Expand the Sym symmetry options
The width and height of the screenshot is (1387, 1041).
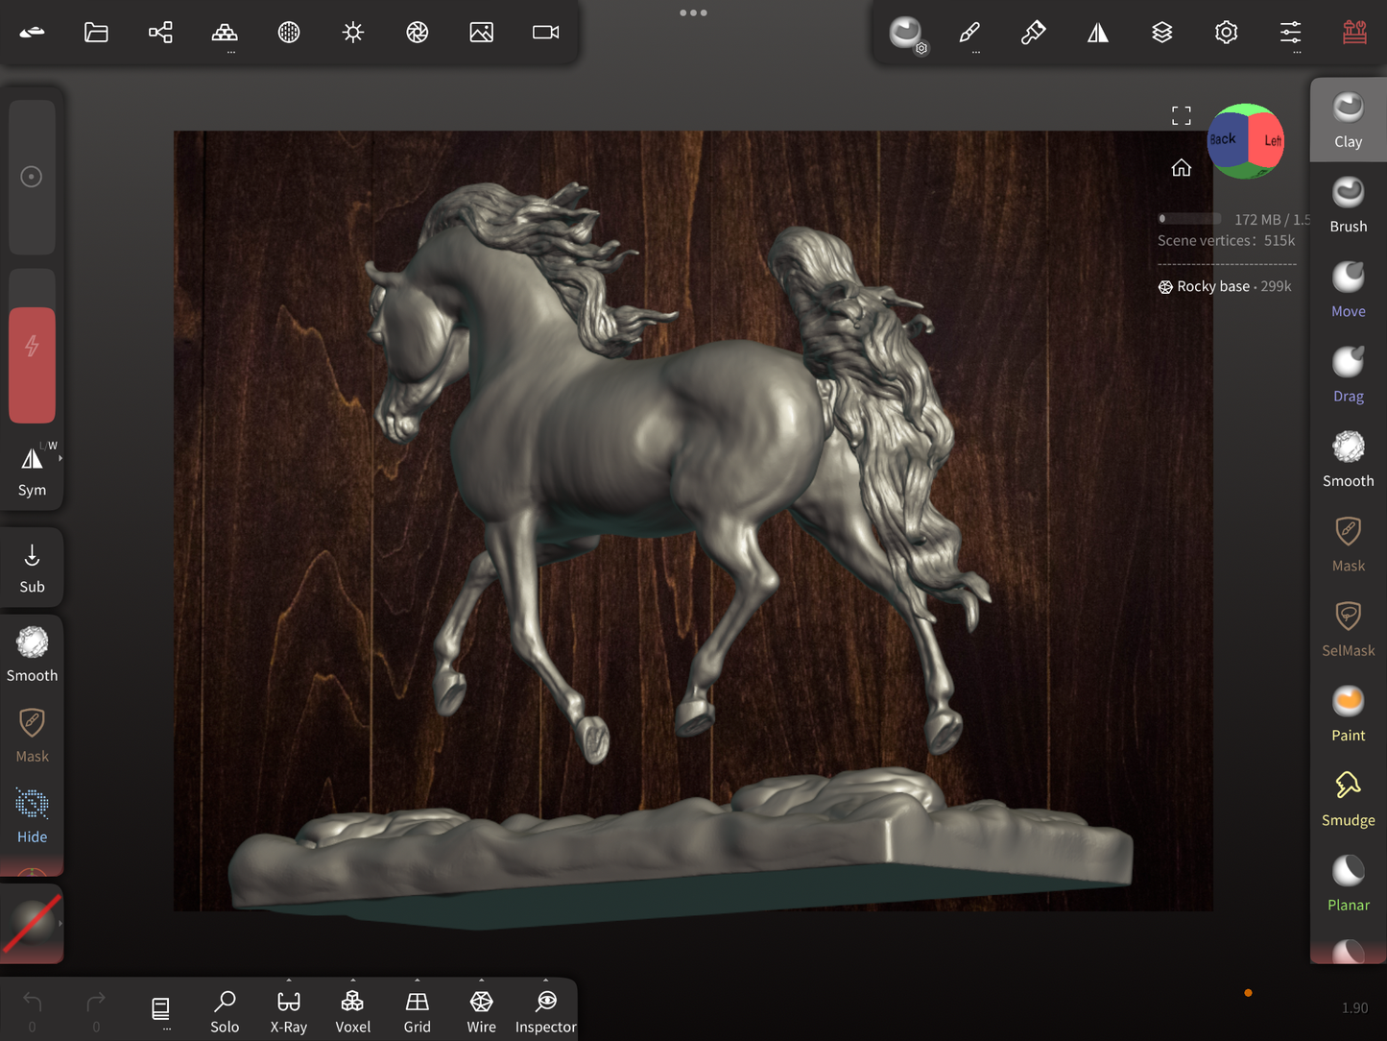click(x=60, y=459)
